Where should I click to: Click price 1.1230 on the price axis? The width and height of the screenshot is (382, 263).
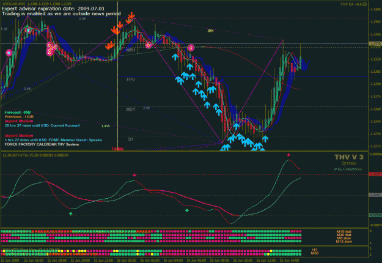(375, 134)
